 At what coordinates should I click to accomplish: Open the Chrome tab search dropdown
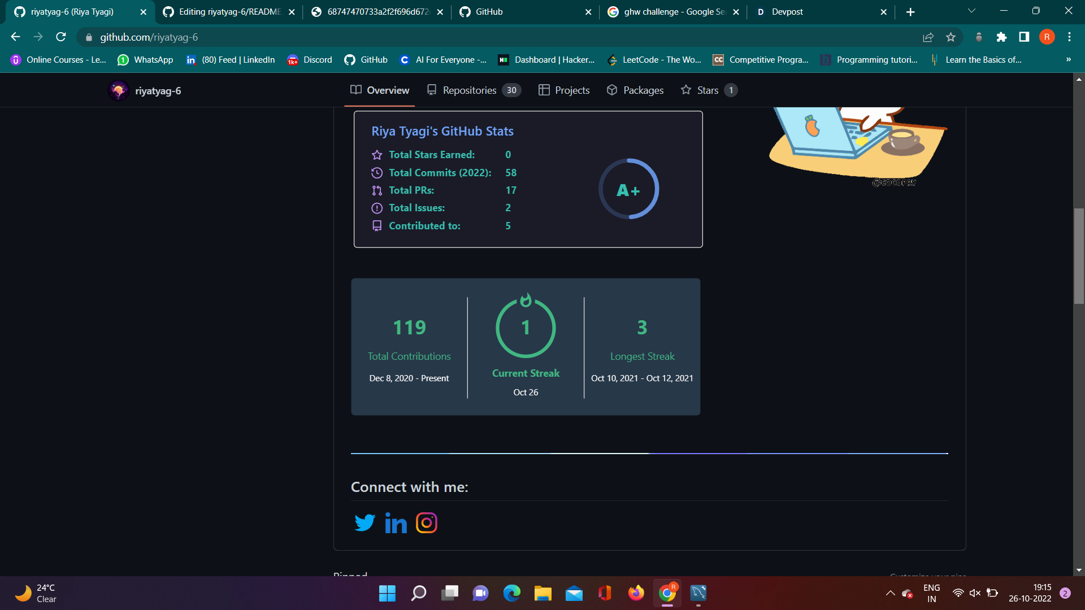(971, 11)
